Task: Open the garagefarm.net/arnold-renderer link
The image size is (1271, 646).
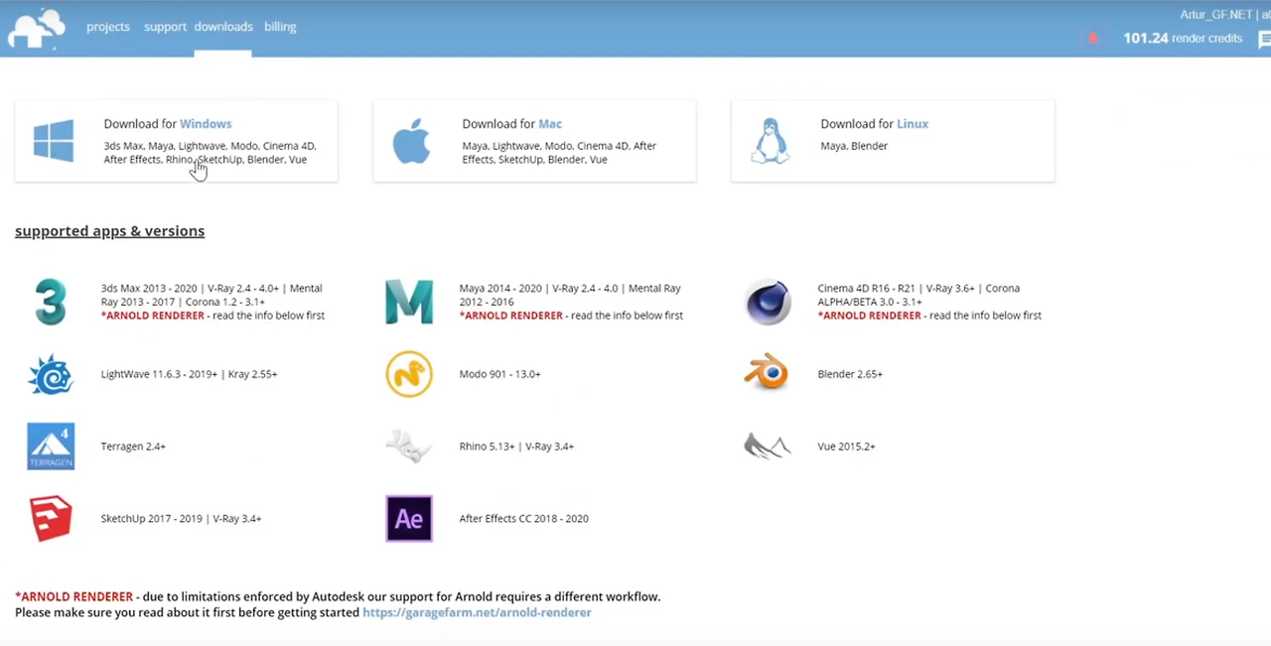Action: coord(477,612)
